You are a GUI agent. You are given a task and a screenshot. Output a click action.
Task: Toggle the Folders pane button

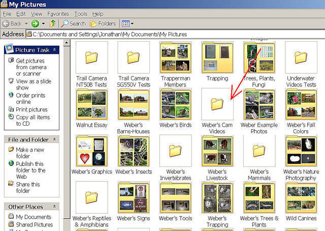pyautogui.click(x=103, y=23)
